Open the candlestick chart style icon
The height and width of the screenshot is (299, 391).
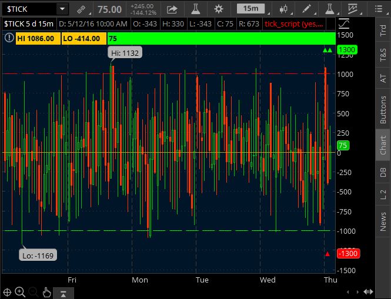[x=283, y=9]
